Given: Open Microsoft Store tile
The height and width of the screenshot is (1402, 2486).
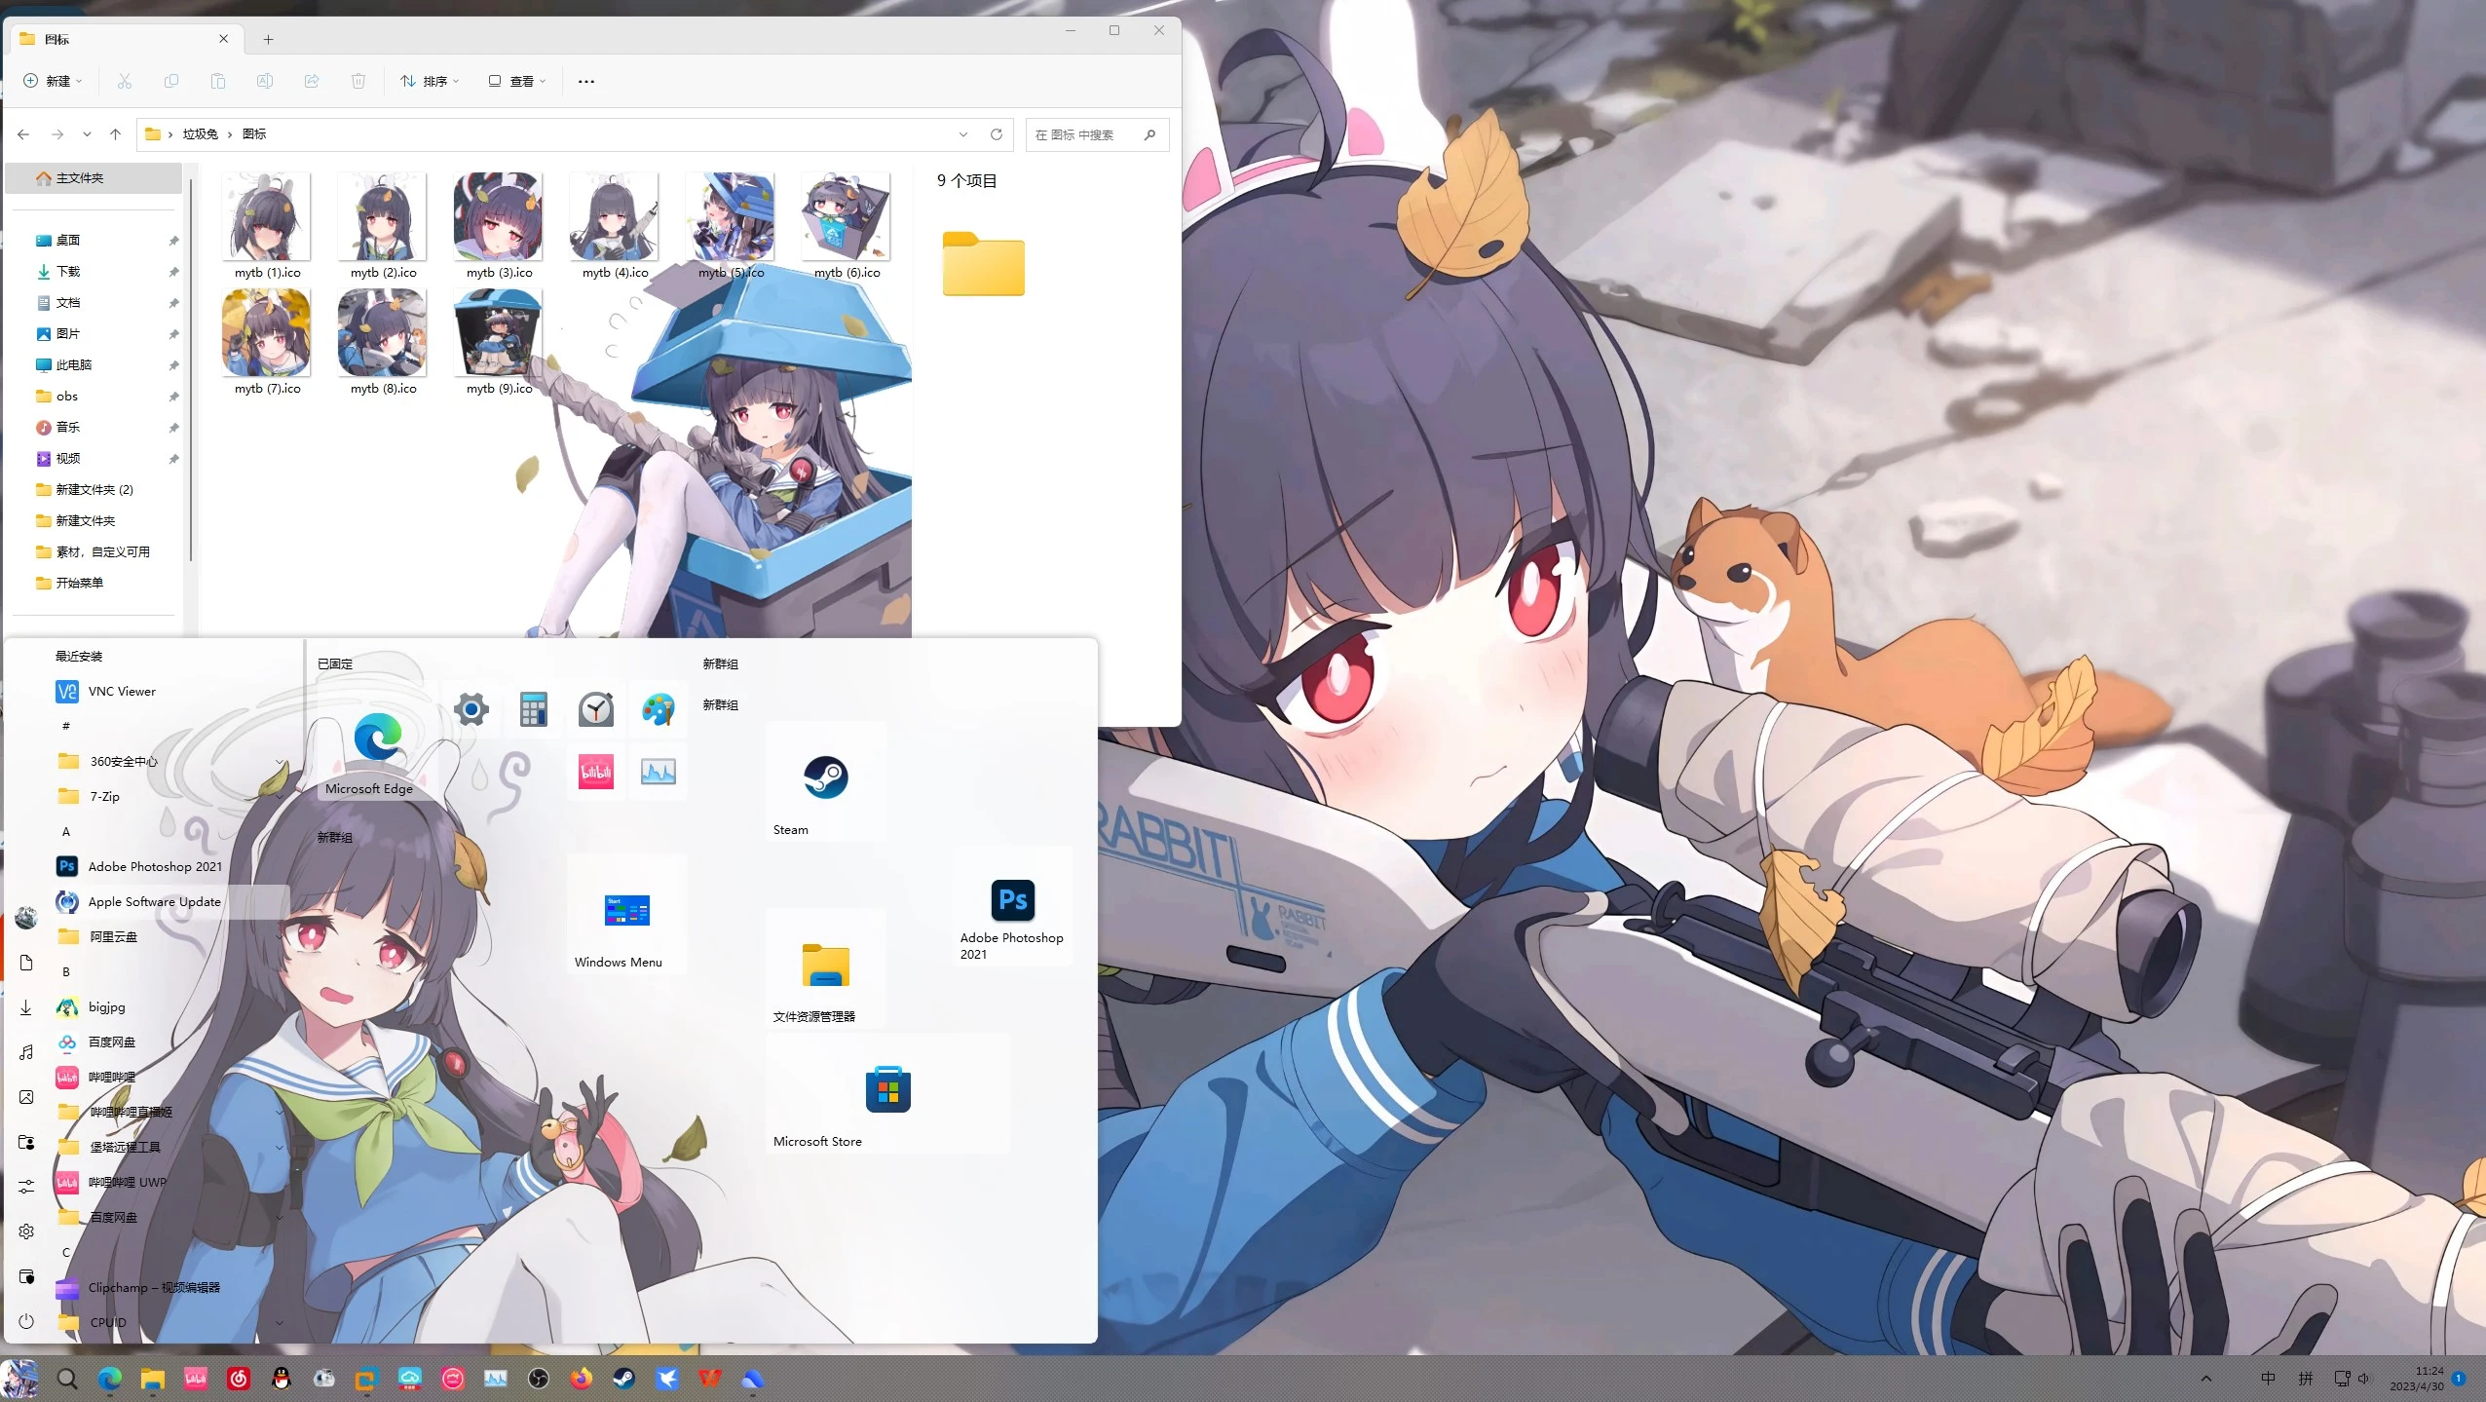Looking at the screenshot, I should (887, 1092).
